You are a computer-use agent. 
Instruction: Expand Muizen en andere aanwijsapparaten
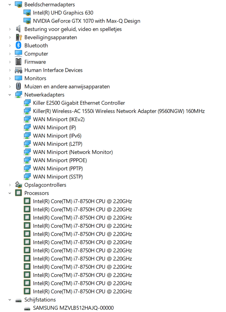10,86
